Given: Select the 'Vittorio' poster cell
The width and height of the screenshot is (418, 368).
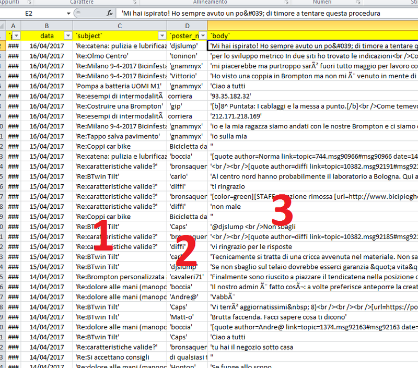Looking at the screenshot, I should (187, 76).
